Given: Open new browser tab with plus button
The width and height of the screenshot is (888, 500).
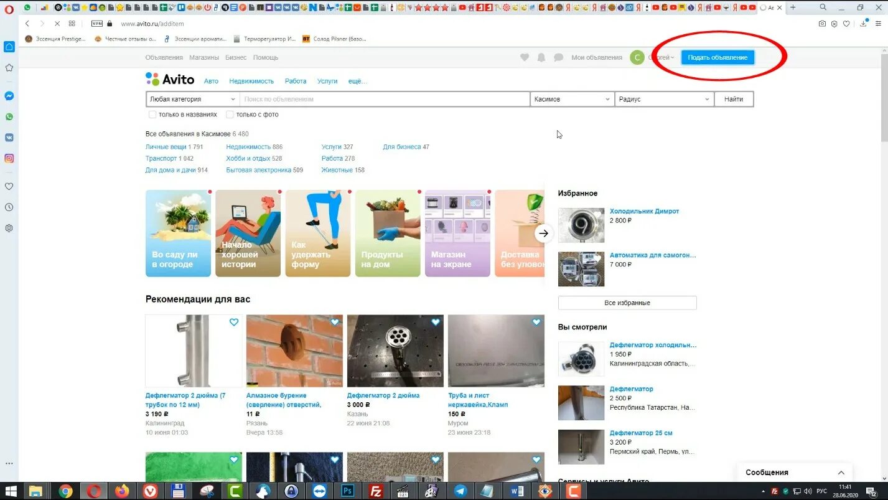Looking at the screenshot, I should 793,7.
